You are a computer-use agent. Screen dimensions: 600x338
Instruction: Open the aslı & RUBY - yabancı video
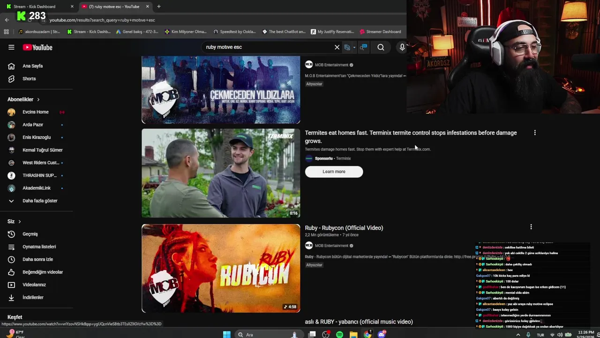coord(359,322)
